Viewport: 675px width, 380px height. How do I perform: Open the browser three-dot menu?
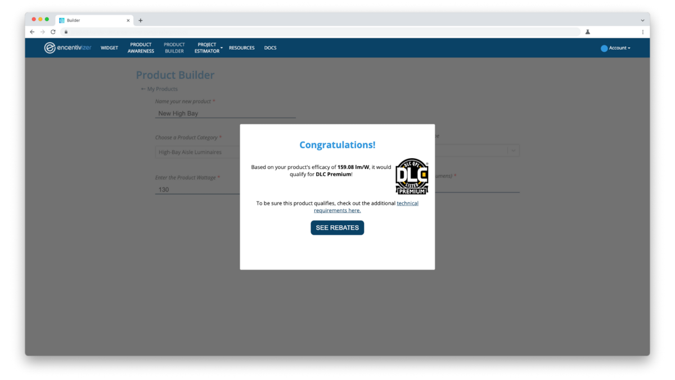[642, 32]
